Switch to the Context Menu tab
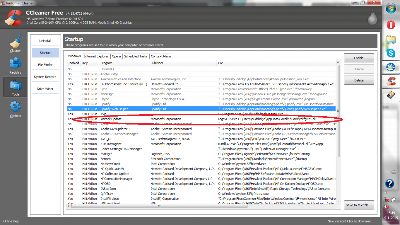400x225 pixels. coord(161,56)
